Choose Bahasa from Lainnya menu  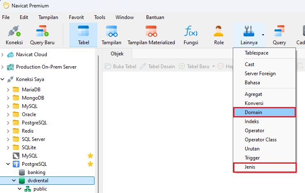[x=265, y=83]
